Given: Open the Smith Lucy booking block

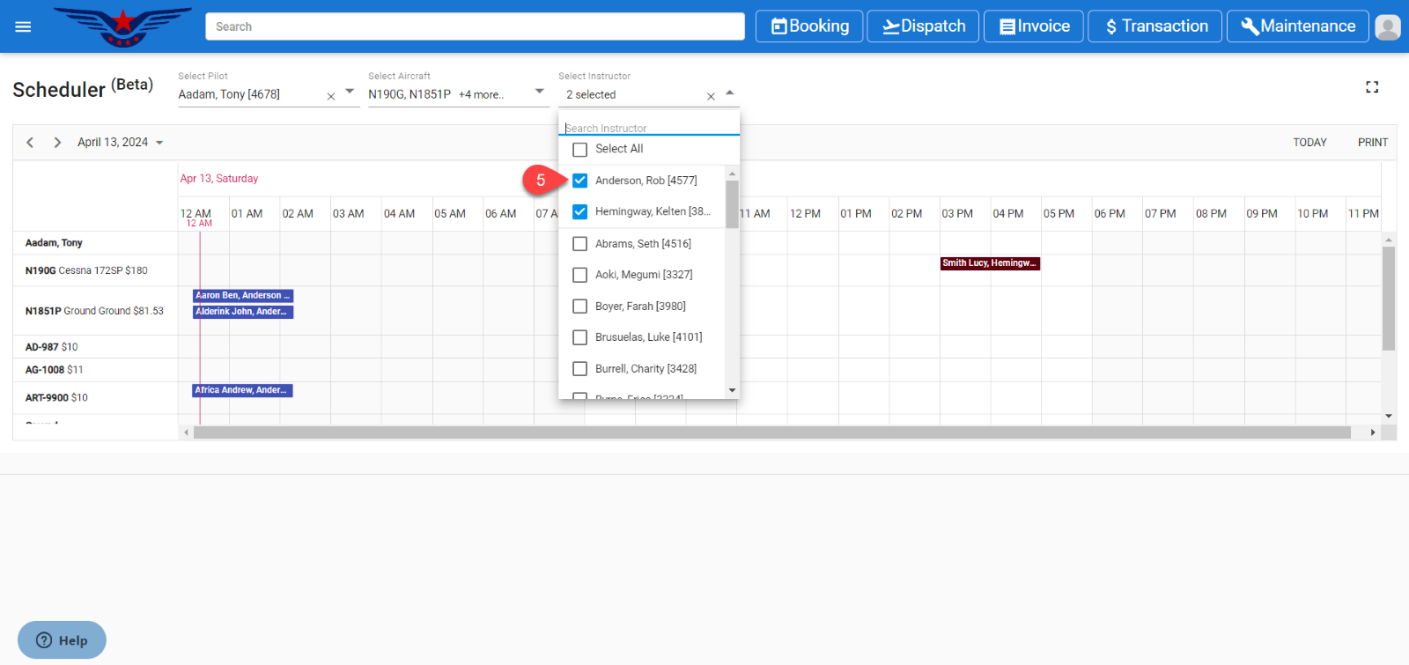Looking at the screenshot, I should pos(990,263).
